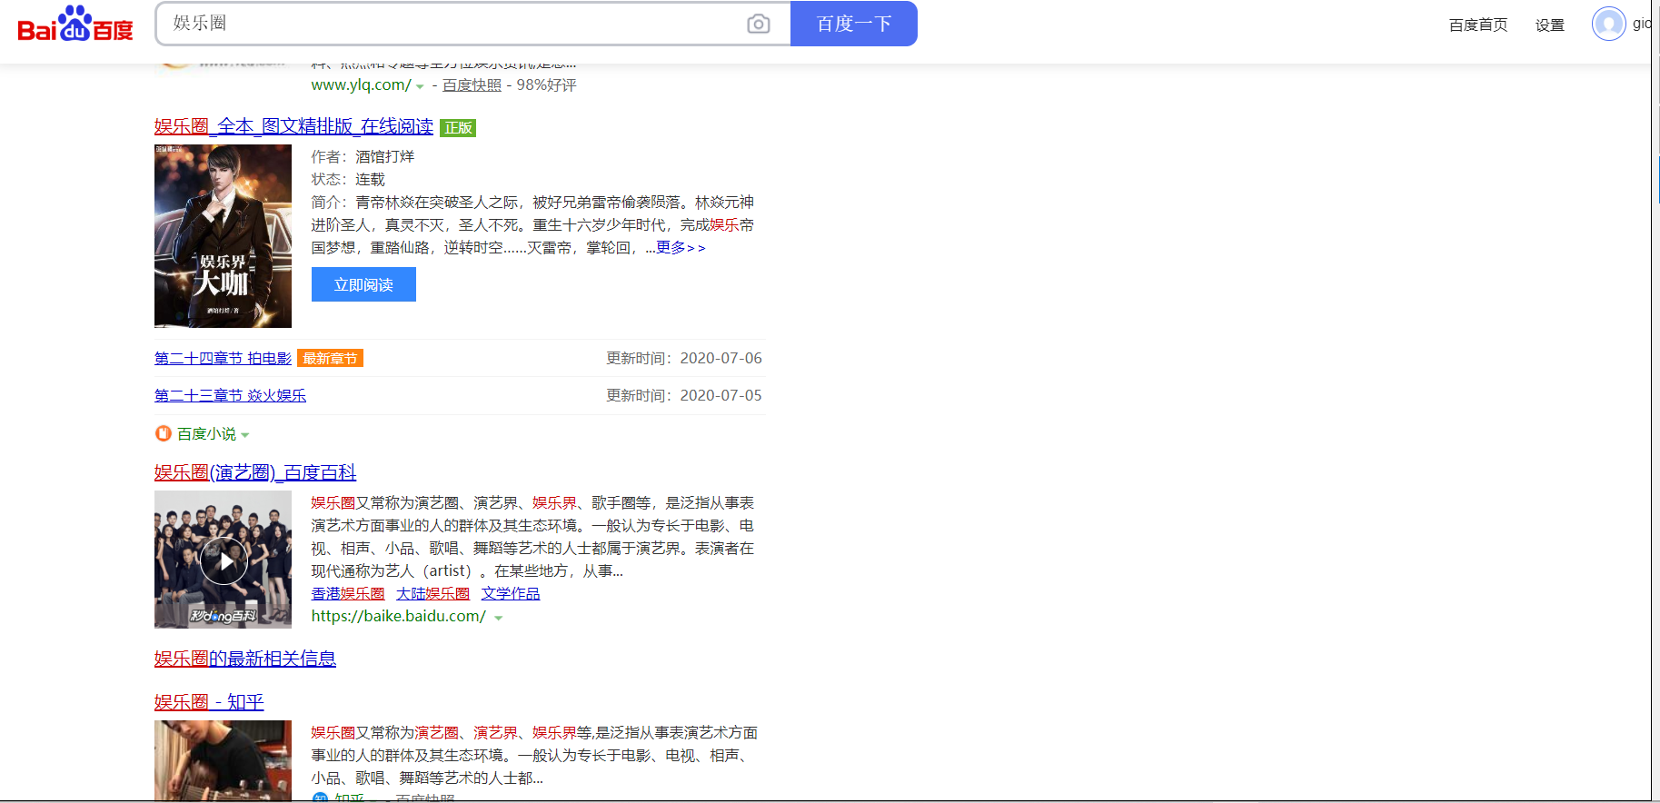Click the 98%好评 rating text

point(546,84)
